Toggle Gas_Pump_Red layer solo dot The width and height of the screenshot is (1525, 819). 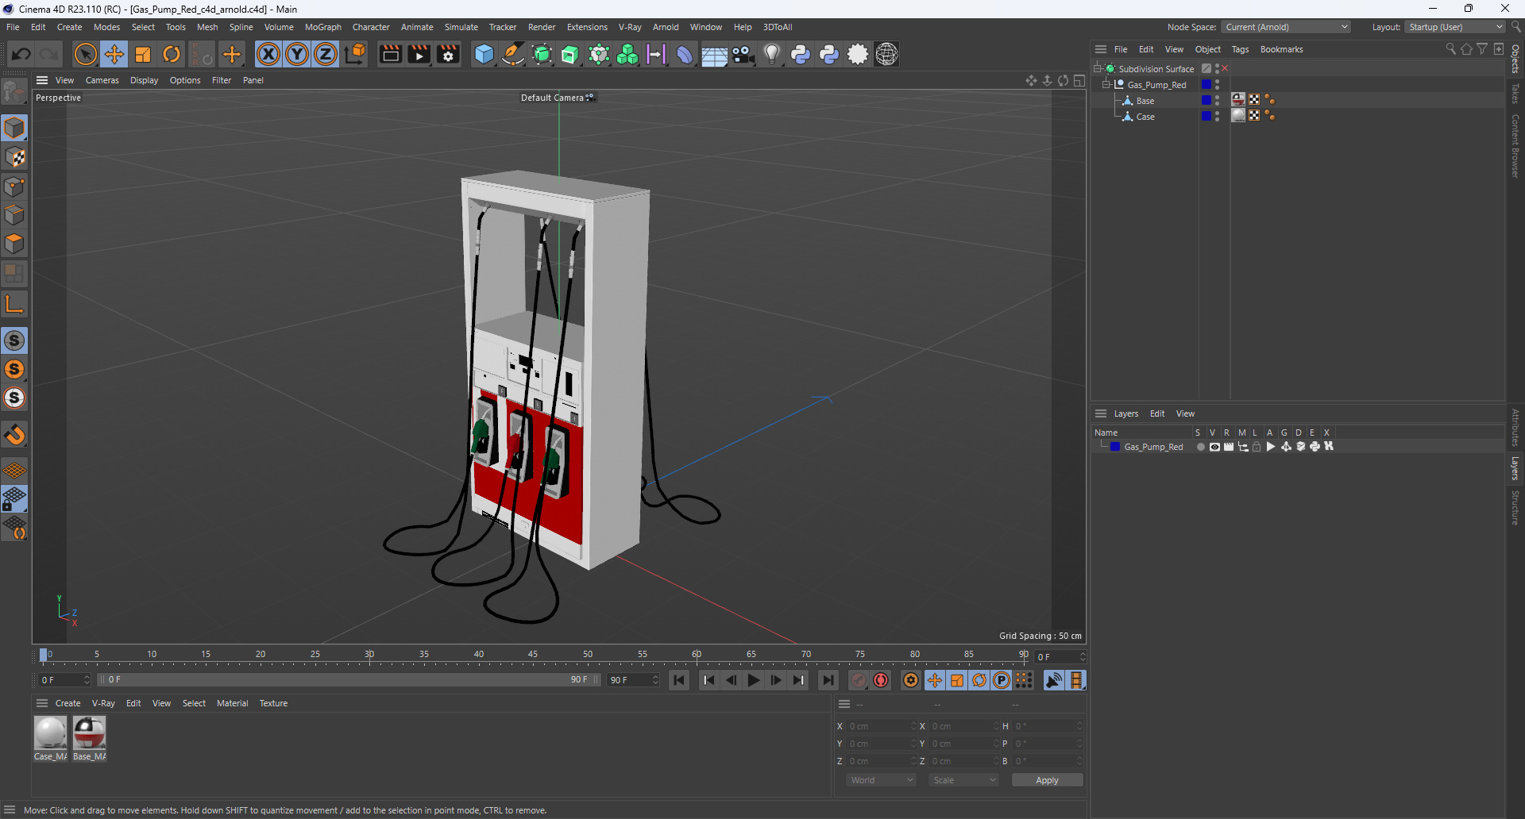coord(1200,447)
